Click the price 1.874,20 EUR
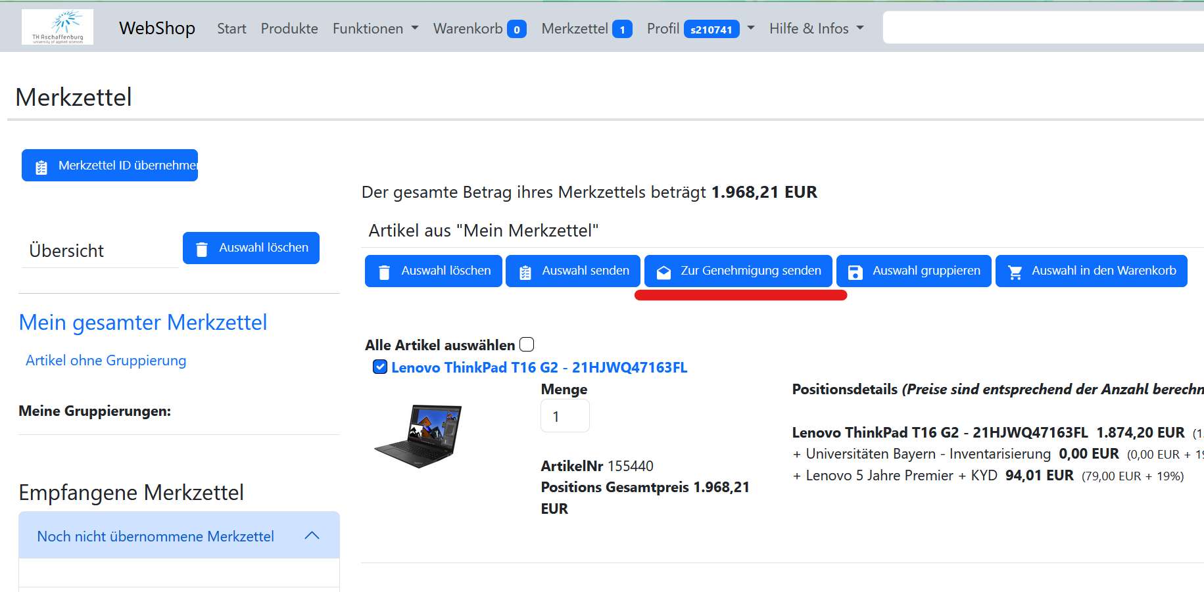Screen dimensions: 1204x592 1140,432
